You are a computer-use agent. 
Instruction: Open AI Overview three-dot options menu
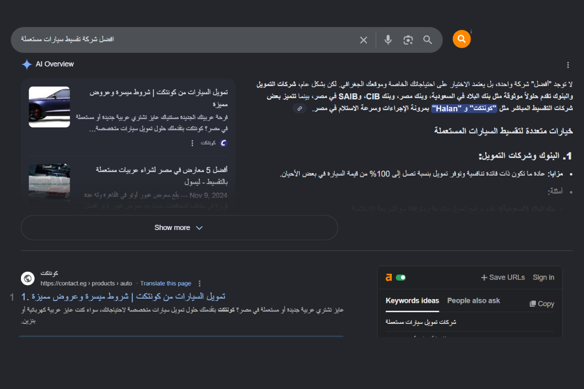coord(568,65)
